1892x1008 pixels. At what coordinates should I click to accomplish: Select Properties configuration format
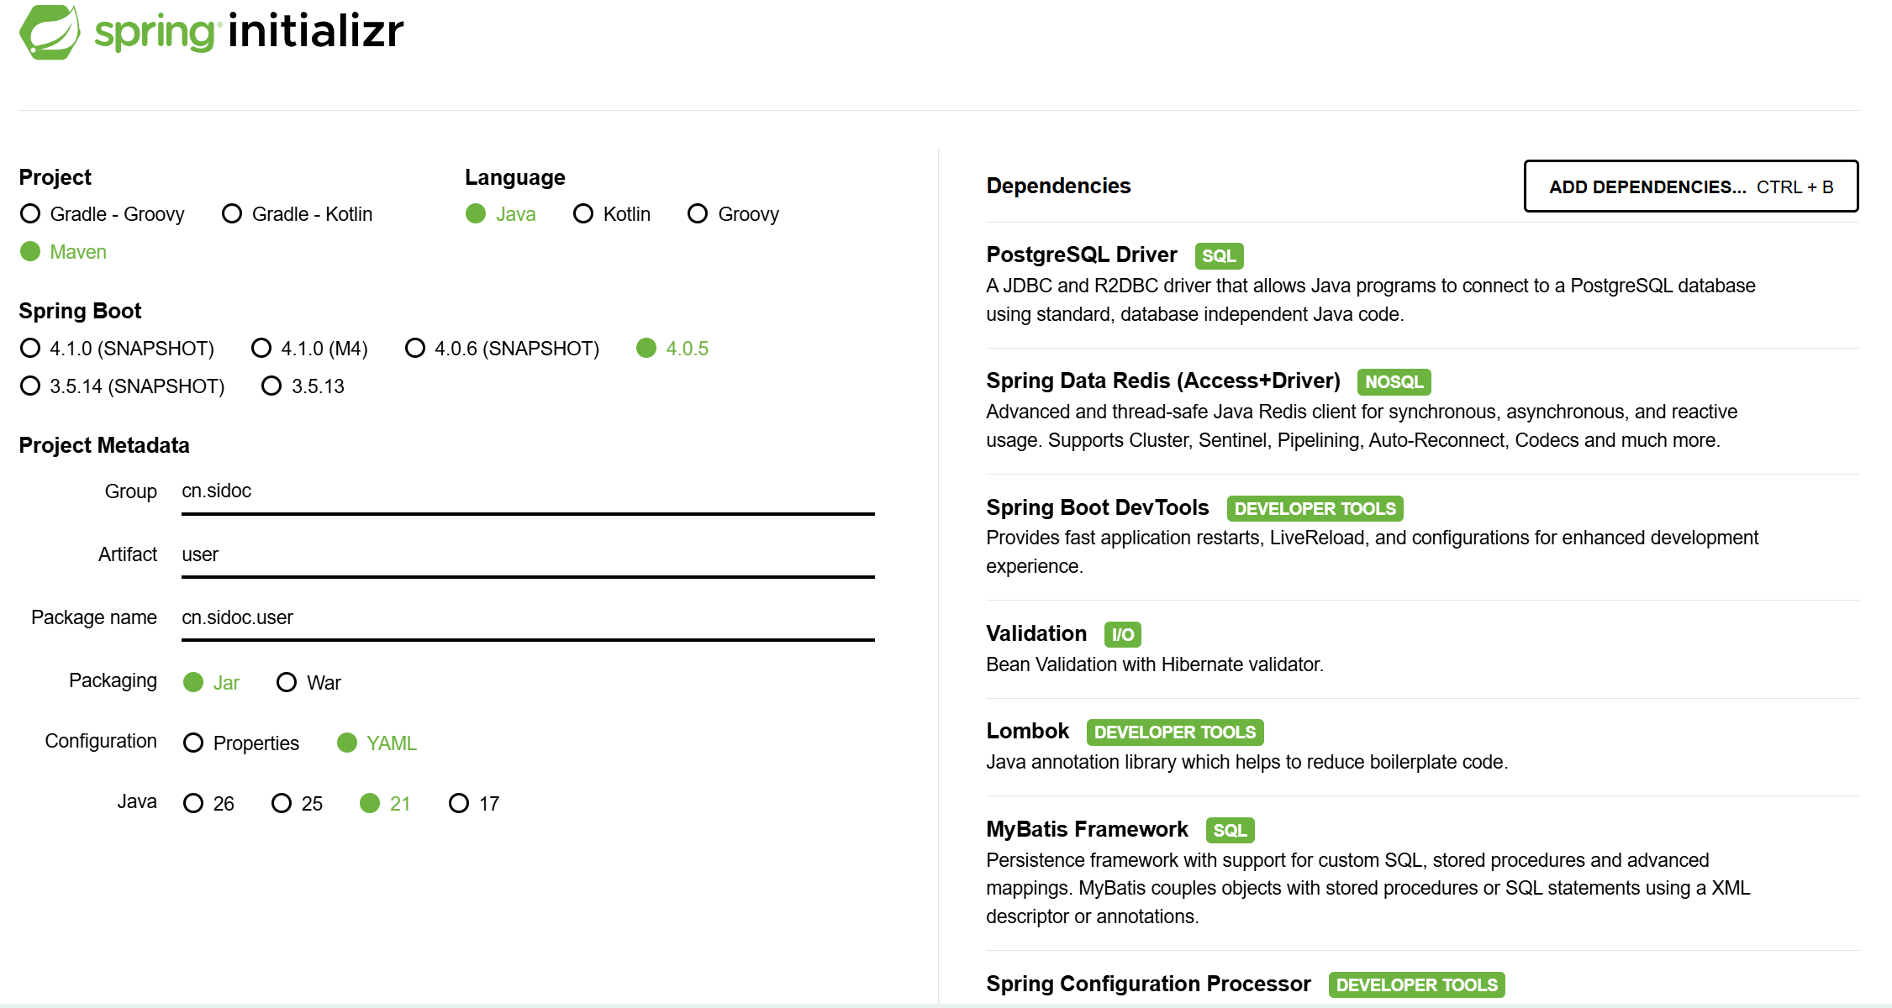(x=194, y=743)
